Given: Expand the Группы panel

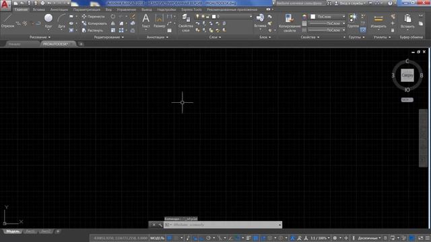Looking at the screenshot, I should tap(356, 37).
